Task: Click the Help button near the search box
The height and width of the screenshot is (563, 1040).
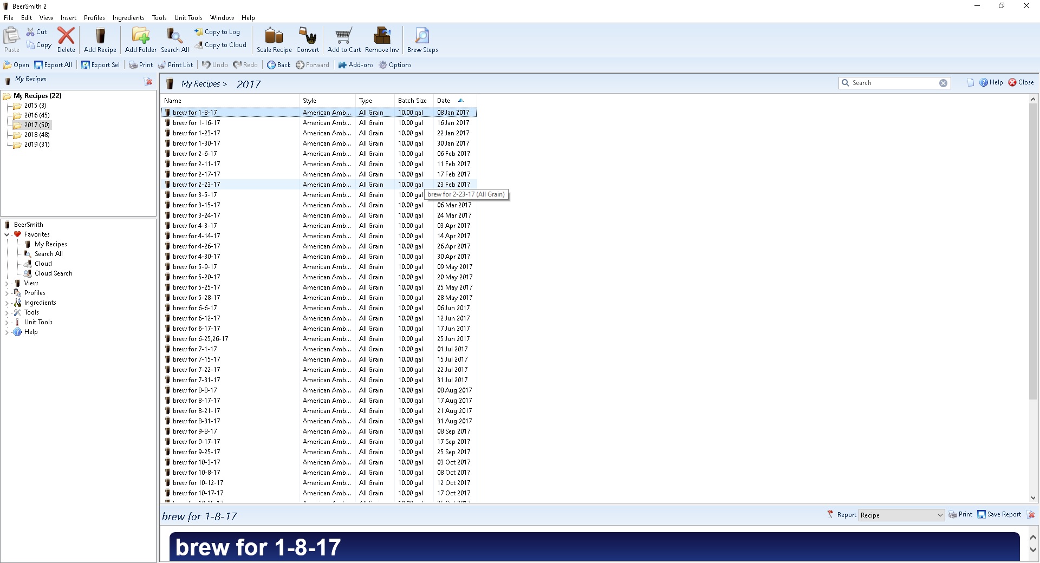Action: pos(991,82)
